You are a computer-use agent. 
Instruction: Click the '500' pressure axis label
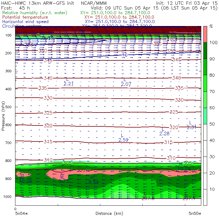point(8,107)
